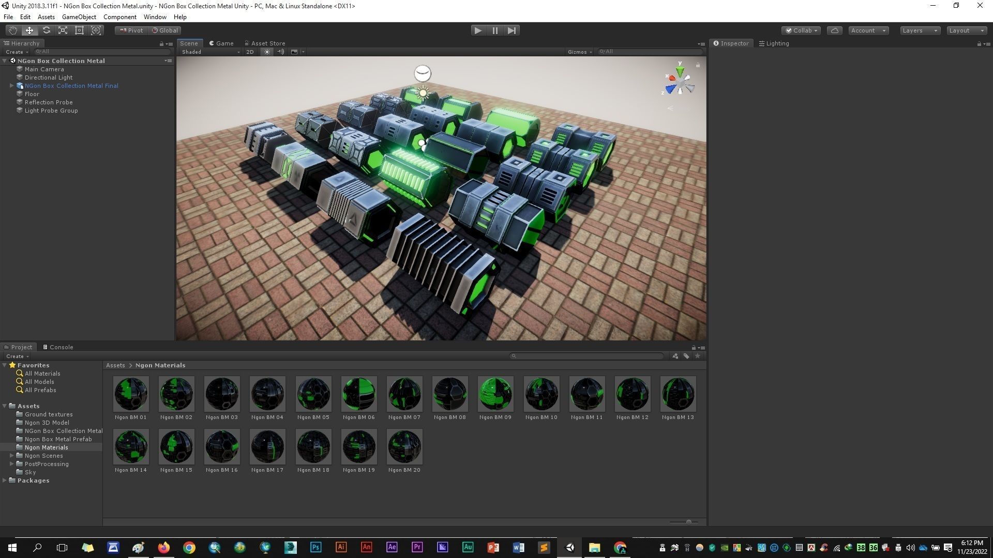The width and height of the screenshot is (993, 558).
Task: Open the Cloud services icon
Action: point(834,30)
